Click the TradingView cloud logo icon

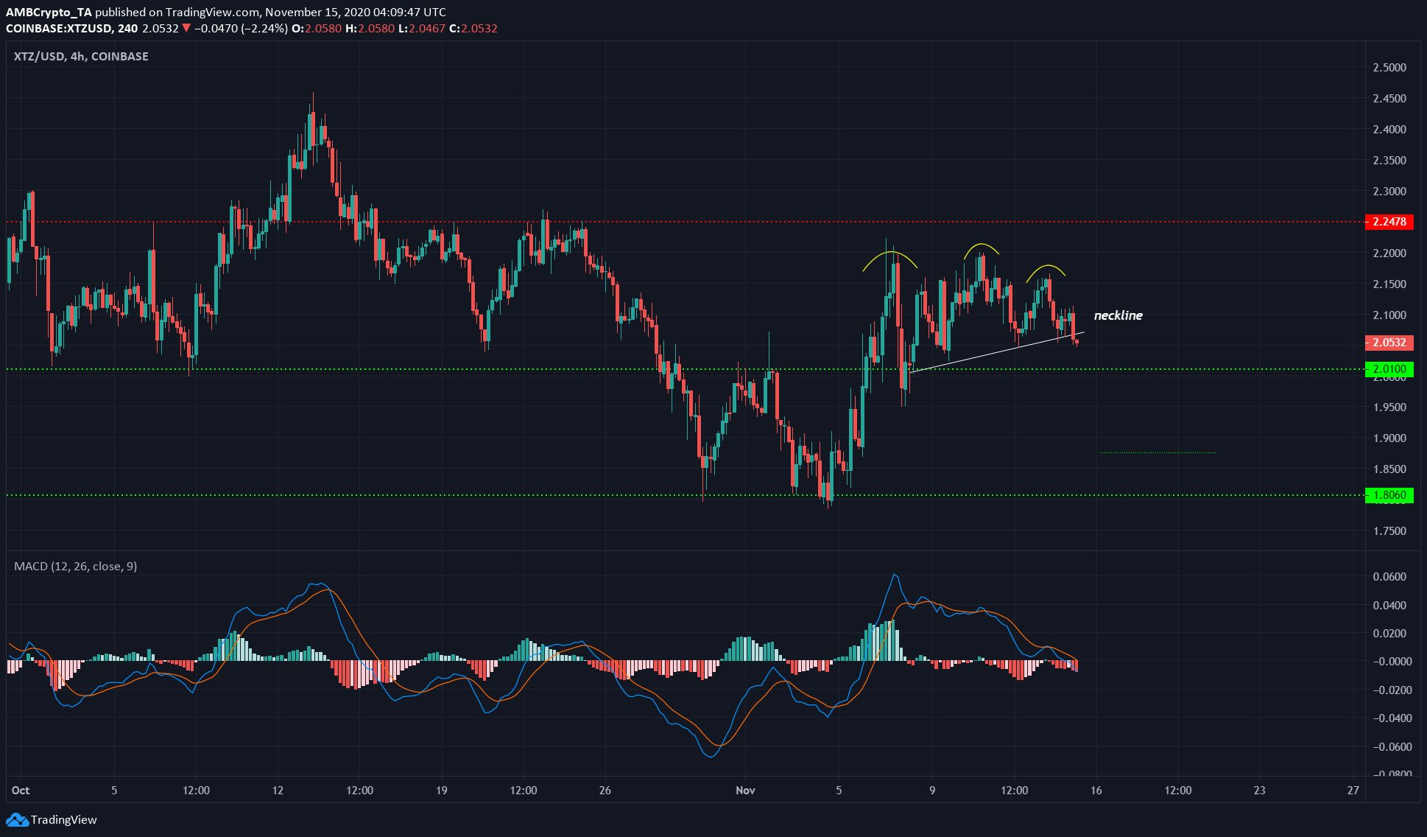(x=16, y=819)
